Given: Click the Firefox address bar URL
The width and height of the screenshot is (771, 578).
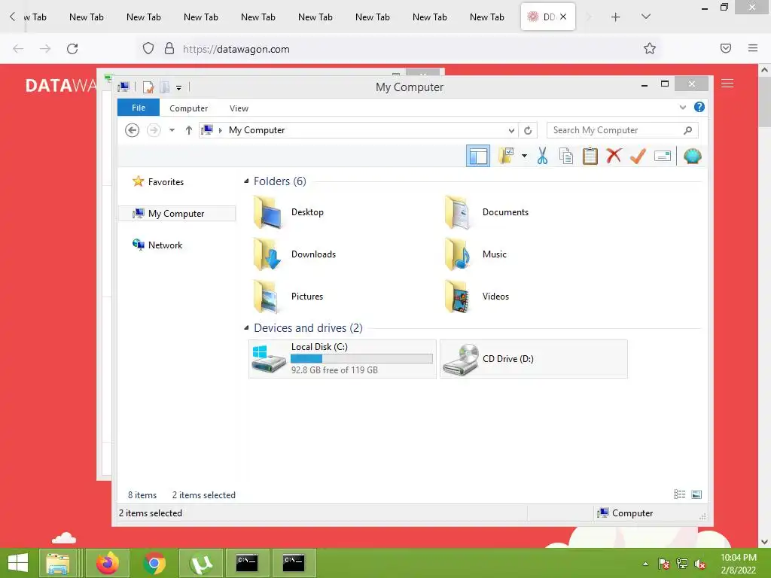Looking at the screenshot, I should (x=236, y=49).
